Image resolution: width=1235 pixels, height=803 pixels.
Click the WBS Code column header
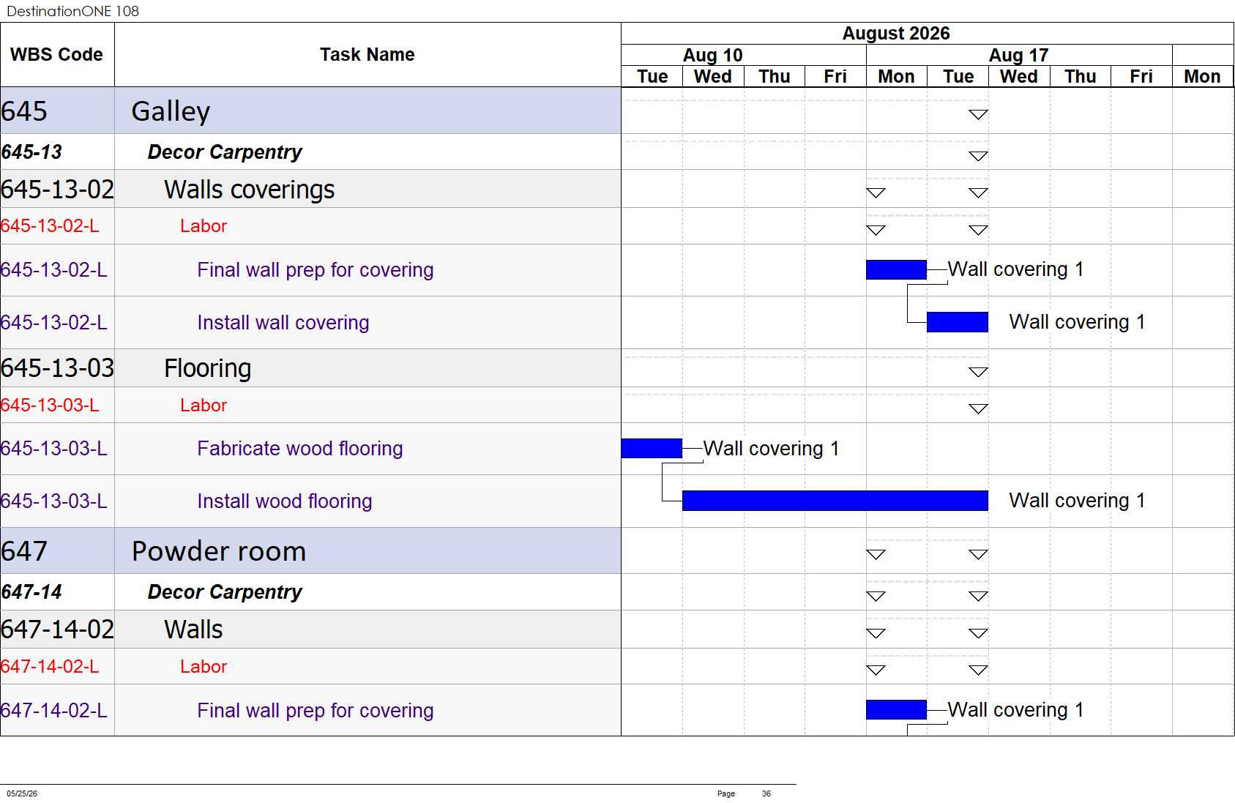click(57, 55)
